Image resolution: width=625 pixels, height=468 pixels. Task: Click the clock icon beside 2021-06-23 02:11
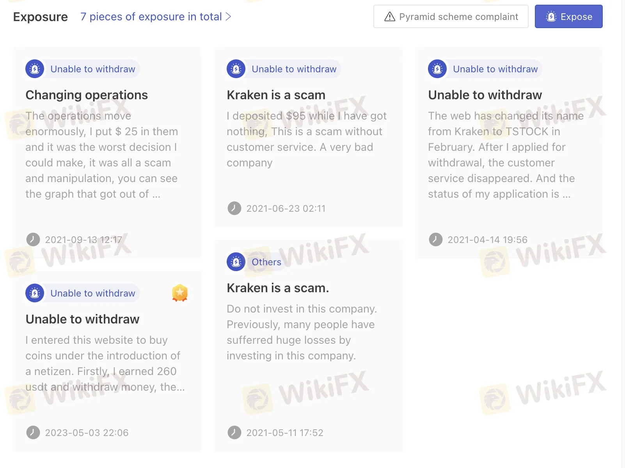pos(234,208)
